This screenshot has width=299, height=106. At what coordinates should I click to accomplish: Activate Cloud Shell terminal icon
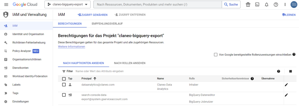click(x=257, y=5)
